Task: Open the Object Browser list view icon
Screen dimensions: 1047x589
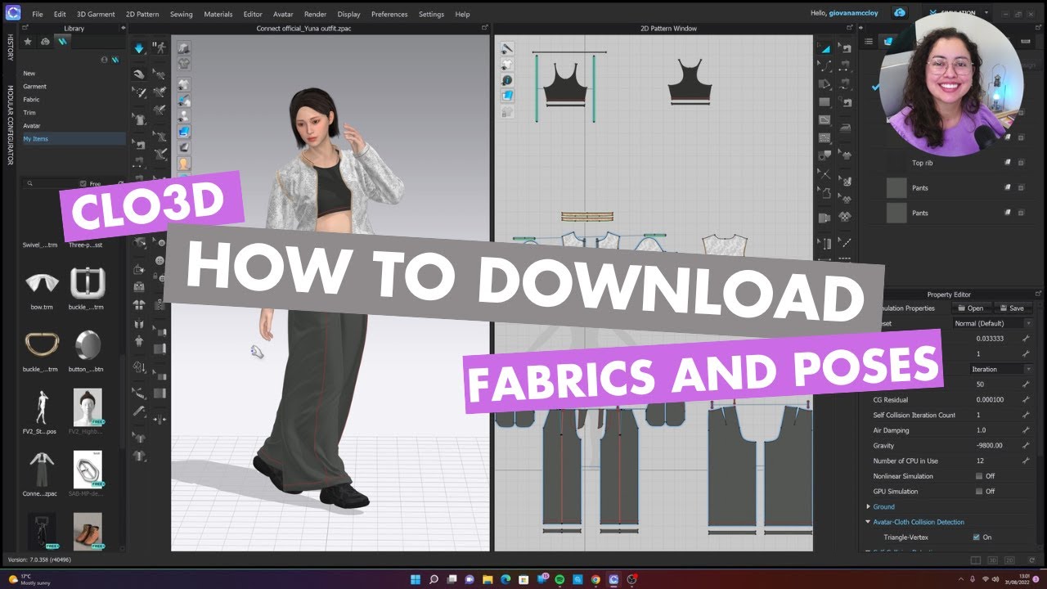Action: pos(869,41)
